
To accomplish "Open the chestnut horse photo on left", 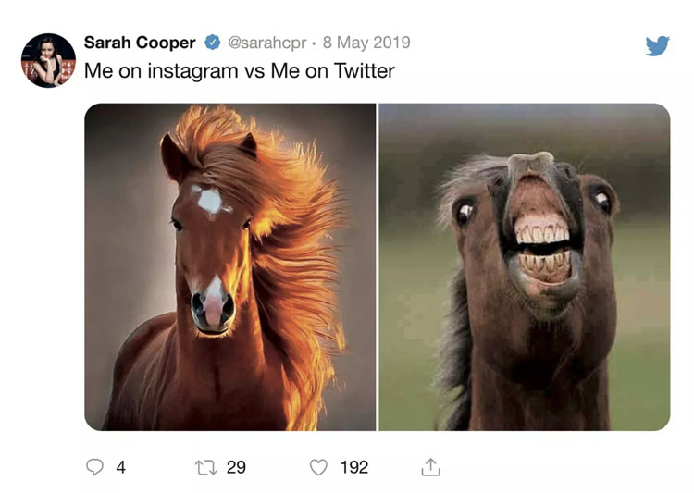I will point(229,267).
